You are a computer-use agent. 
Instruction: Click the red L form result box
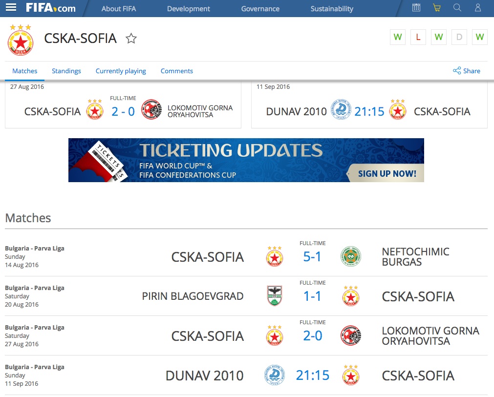click(x=418, y=37)
